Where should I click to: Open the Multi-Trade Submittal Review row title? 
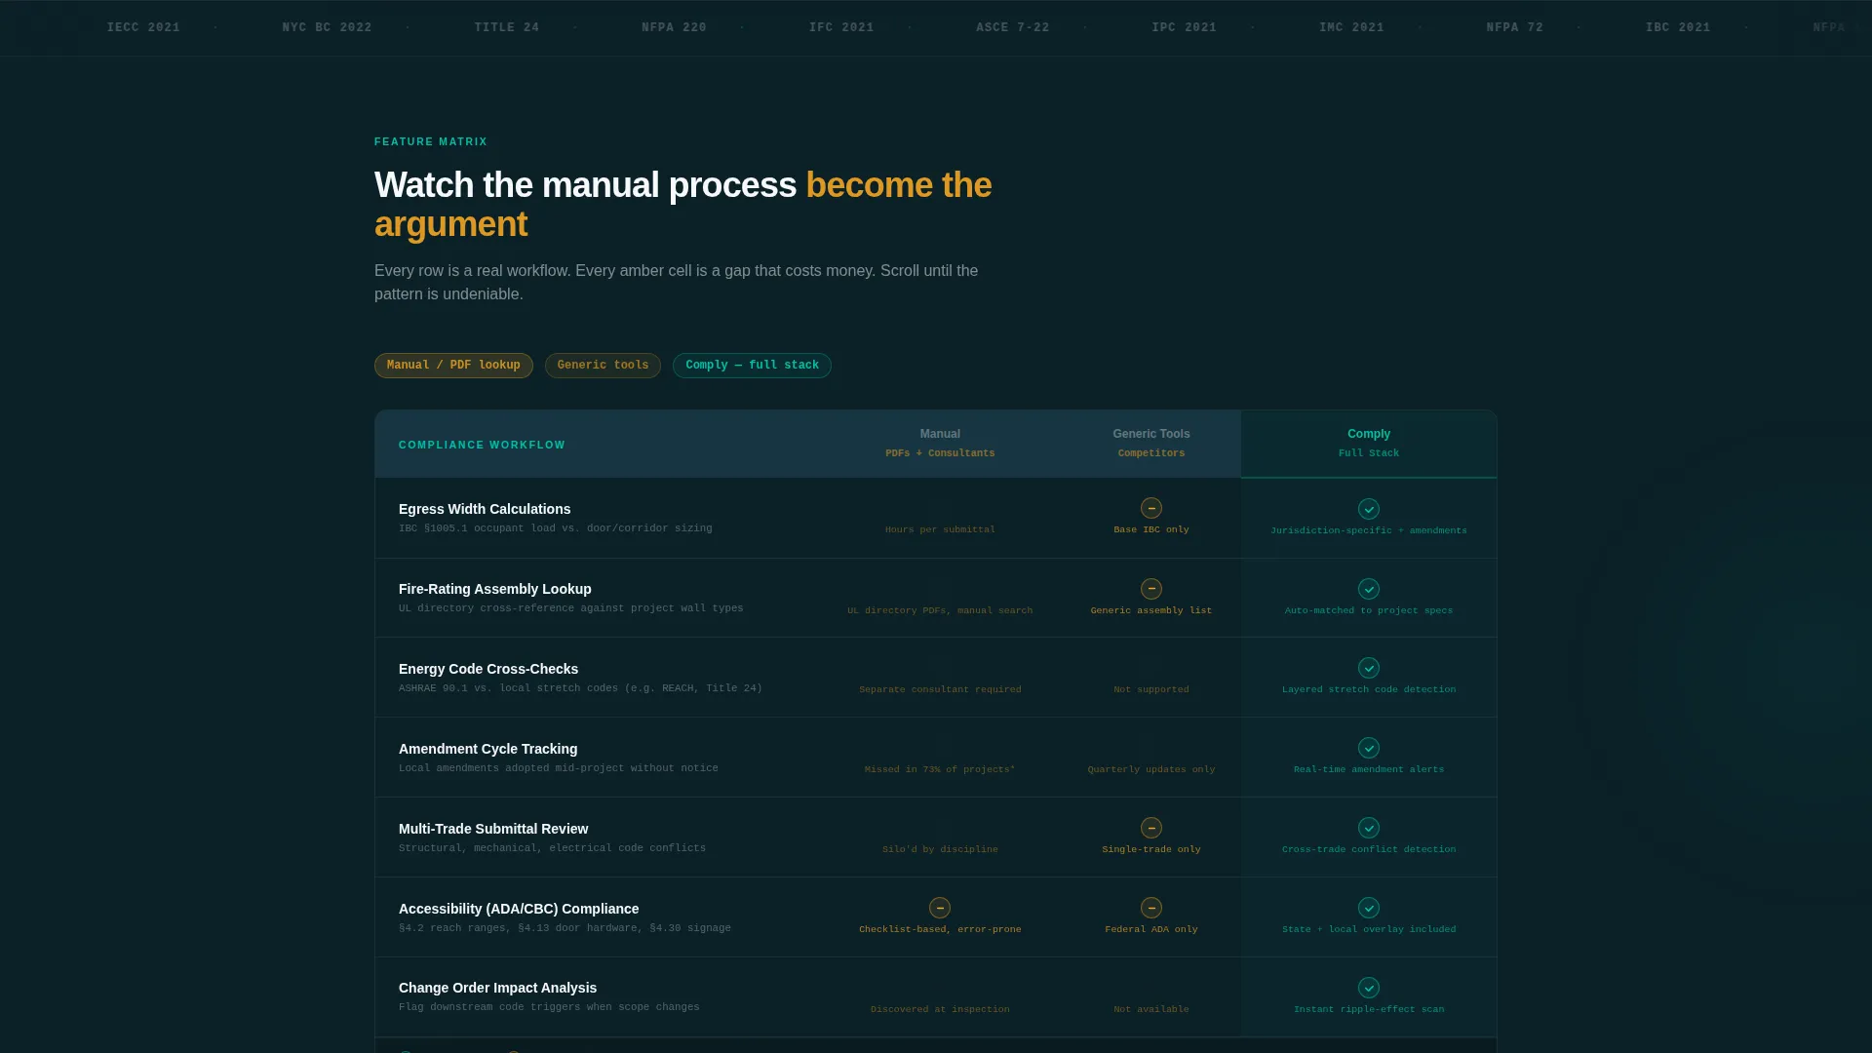point(493,829)
